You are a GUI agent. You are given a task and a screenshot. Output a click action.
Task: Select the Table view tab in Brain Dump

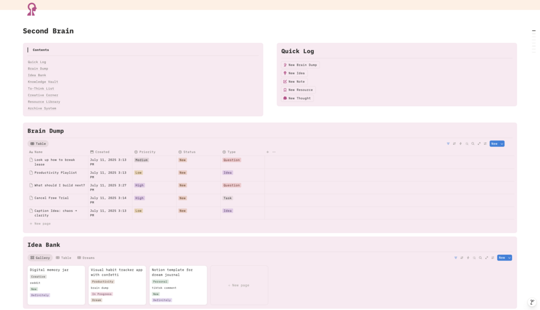click(38, 144)
